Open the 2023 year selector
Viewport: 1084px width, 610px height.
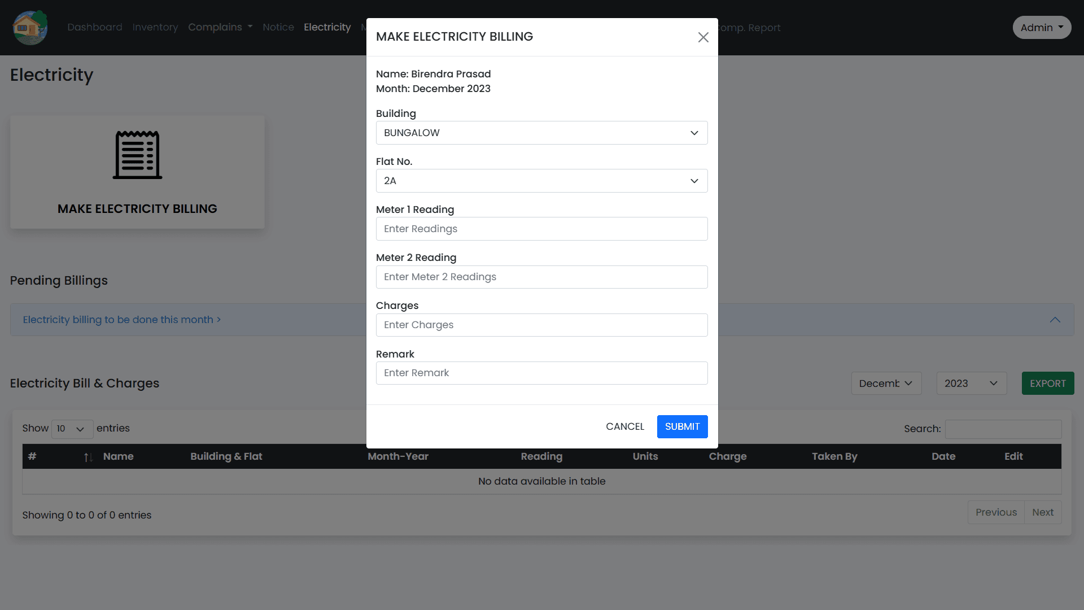pyautogui.click(x=971, y=383)
